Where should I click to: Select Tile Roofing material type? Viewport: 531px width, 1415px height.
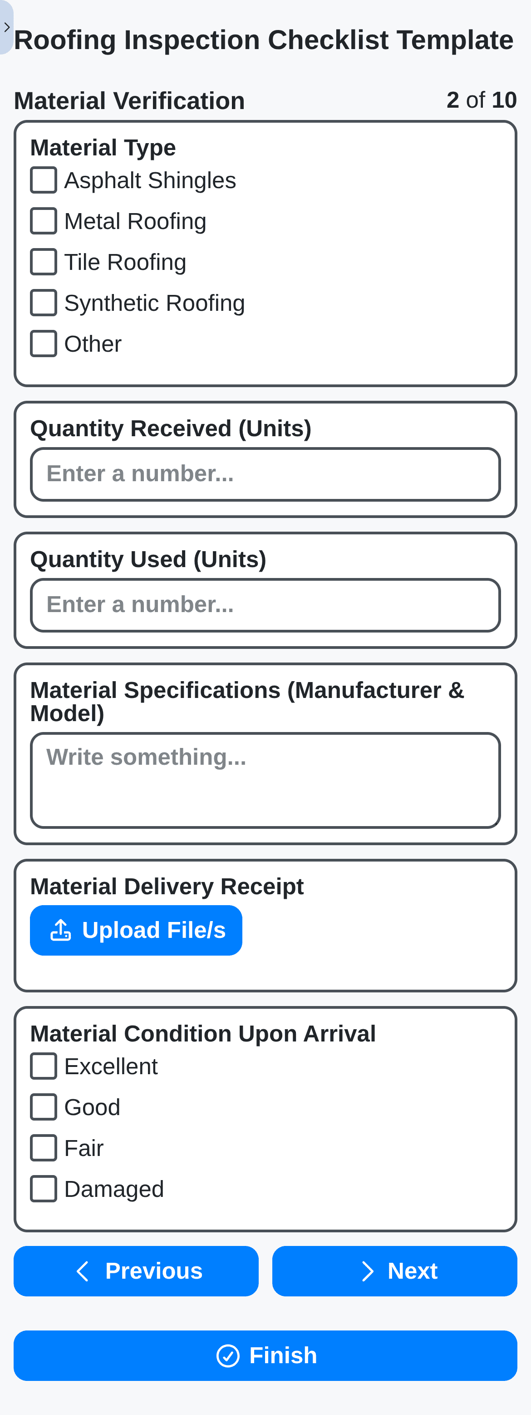(44, 262)
